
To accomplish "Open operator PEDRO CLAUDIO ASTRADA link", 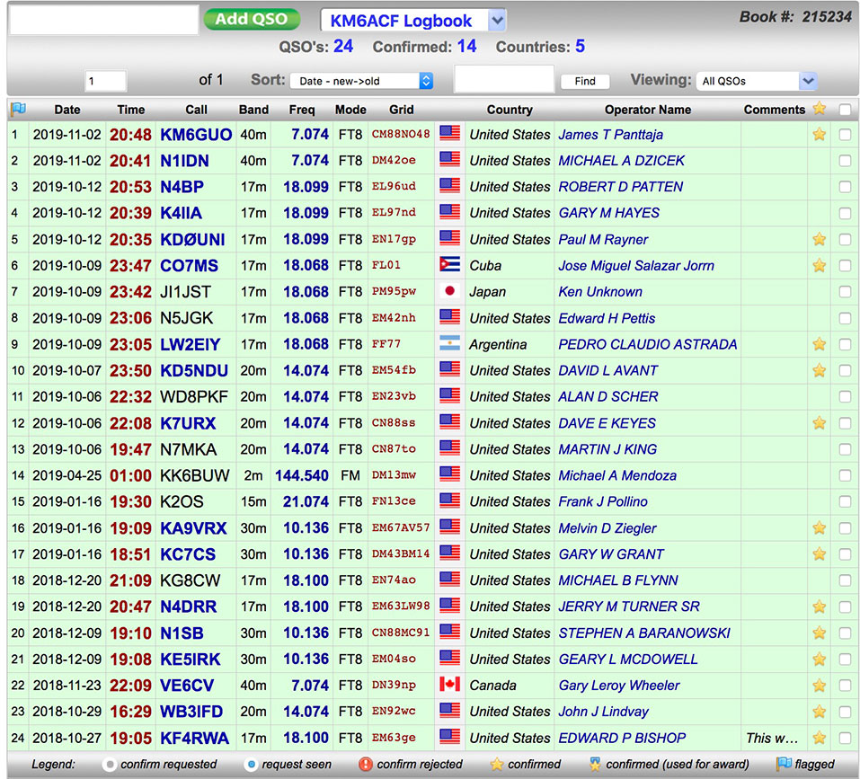I will click(648, 344).
